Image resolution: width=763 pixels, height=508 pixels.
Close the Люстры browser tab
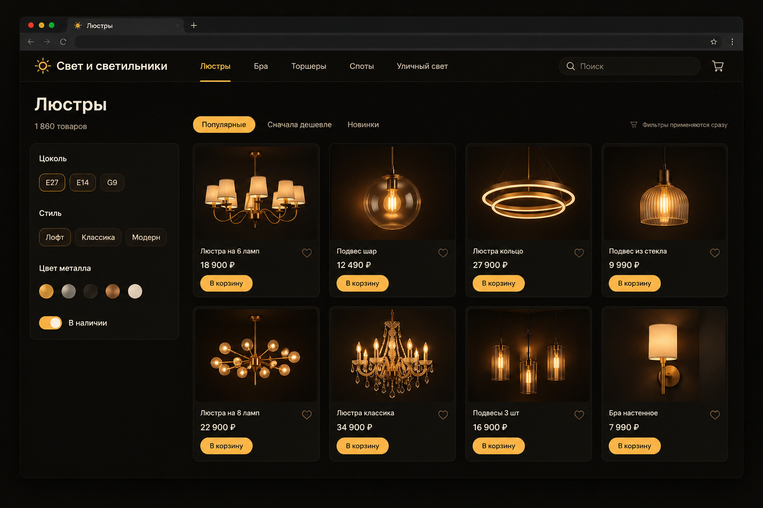coord(177,25)
